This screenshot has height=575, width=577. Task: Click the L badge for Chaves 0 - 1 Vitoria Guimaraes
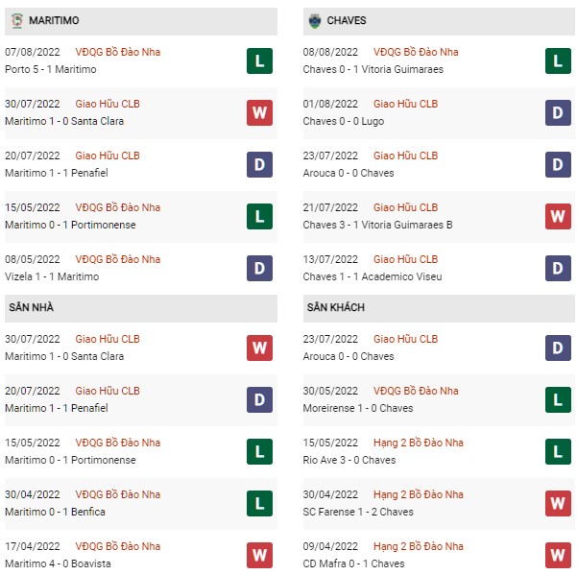[558, 60]
